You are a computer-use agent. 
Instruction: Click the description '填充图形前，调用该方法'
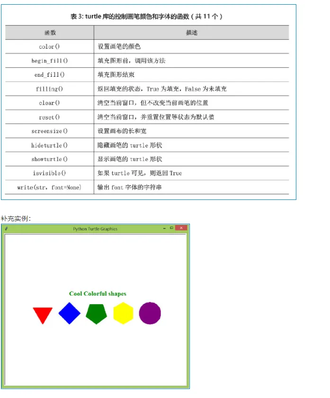click(x=132, y=61)
